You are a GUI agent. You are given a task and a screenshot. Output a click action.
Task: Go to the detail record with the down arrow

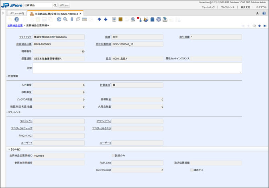click(x=106, y=19)
